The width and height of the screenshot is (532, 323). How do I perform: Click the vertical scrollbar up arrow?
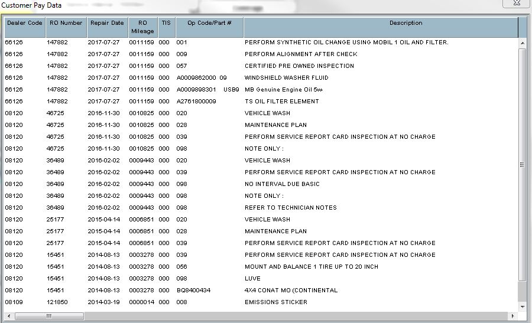[522, 43]
